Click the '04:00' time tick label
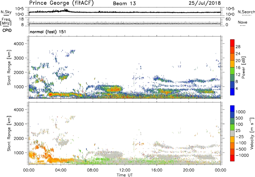Viewport: 255px width, 177px height. [x=61, y=170]
